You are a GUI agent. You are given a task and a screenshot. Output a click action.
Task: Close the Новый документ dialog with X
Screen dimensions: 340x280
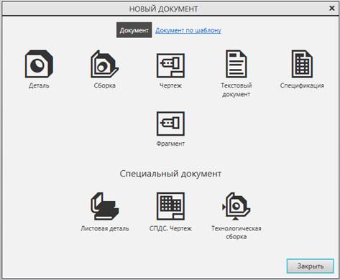[x=332, y=9]
